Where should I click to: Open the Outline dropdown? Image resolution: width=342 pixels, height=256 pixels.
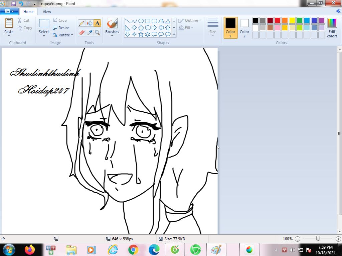pos(190,20)
